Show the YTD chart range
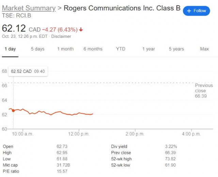Image resolution: width=218 pixels, height=177 pixels. 121,49
